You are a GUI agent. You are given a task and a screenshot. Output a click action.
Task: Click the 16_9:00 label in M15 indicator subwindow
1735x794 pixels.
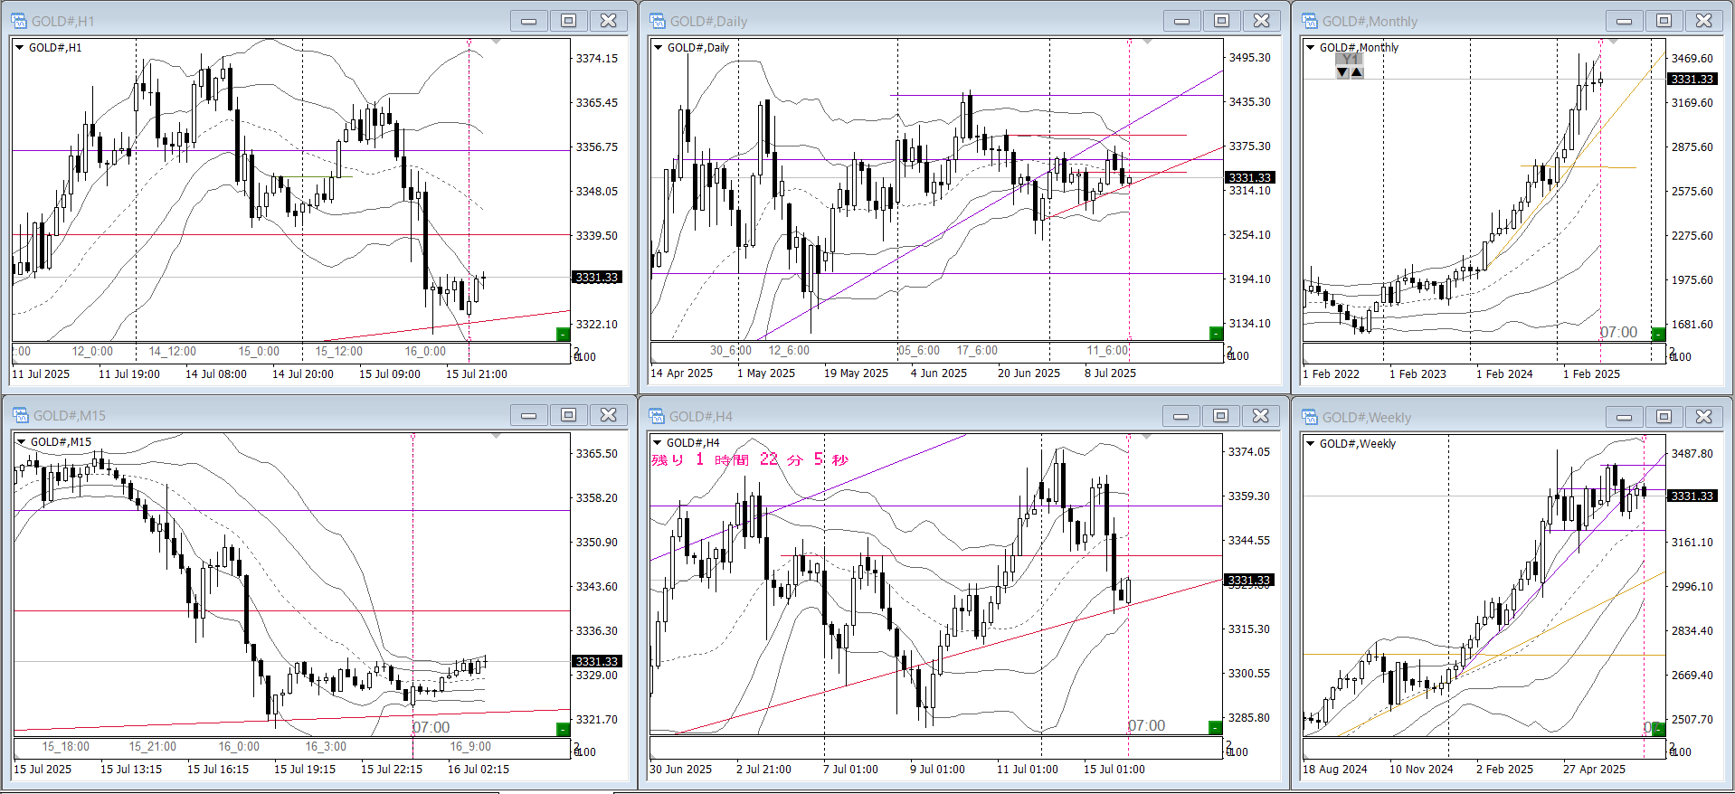click(x=471, y=747)
